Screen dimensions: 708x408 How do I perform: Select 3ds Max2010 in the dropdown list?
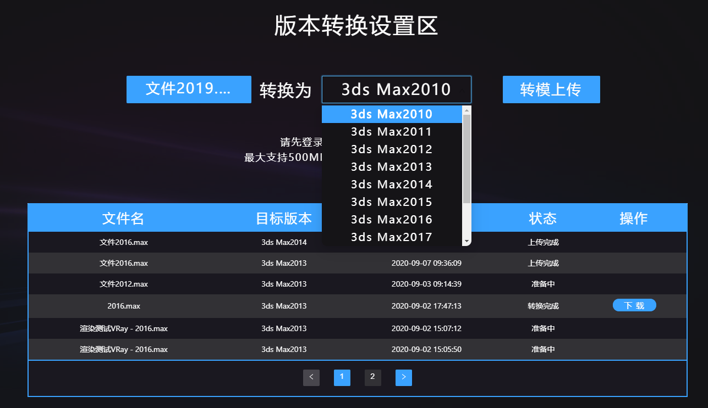coord(392,114)
